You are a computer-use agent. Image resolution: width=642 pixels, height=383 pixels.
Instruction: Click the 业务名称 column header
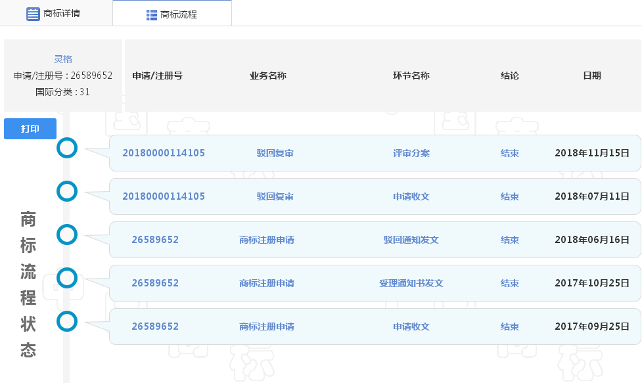pos(267,76)
